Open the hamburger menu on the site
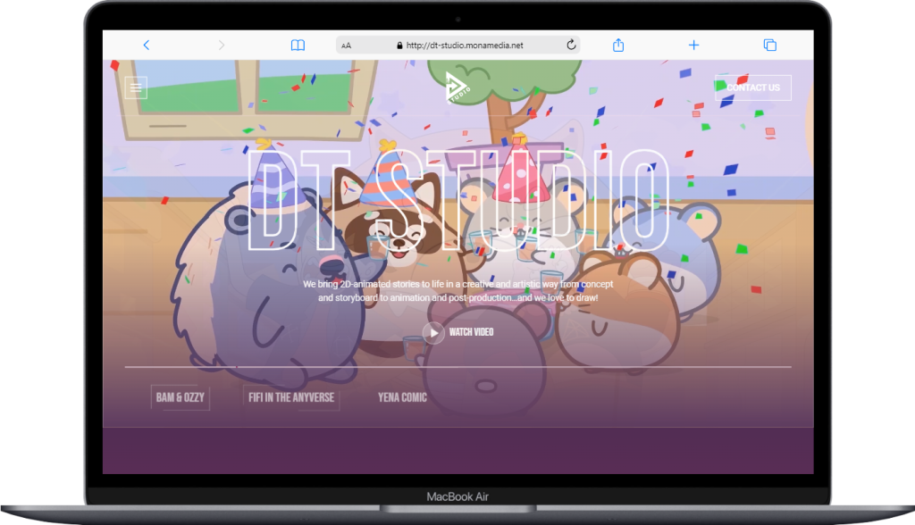Image resolution: width=915 pixels, height=525 pixels. [x=136, y=87]
